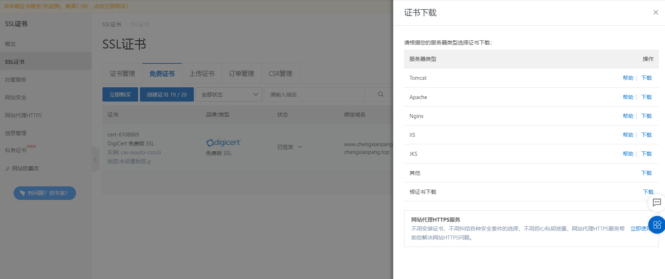Download the Tomcat certificate
This screenshot has height=279, width=665.
pyautogui.click(x=646, y=78)
